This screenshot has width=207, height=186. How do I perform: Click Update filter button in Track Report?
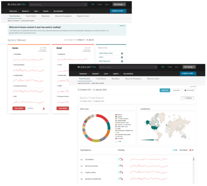165,90
